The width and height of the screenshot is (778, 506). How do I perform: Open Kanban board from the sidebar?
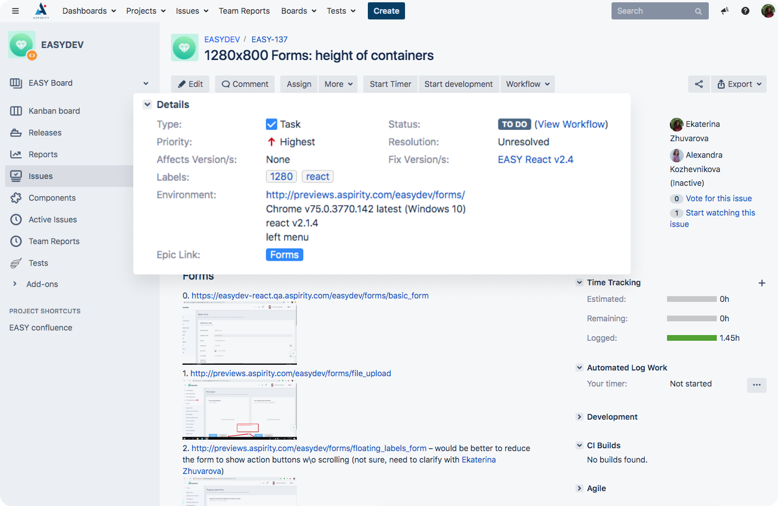click(54, 111)
